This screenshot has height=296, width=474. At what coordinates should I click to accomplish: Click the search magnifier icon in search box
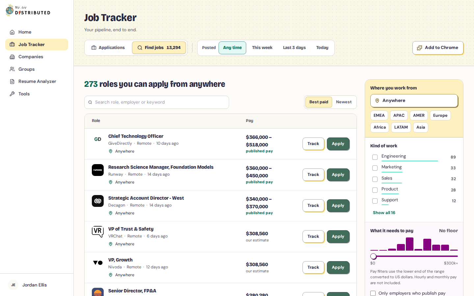coord(90,102)
